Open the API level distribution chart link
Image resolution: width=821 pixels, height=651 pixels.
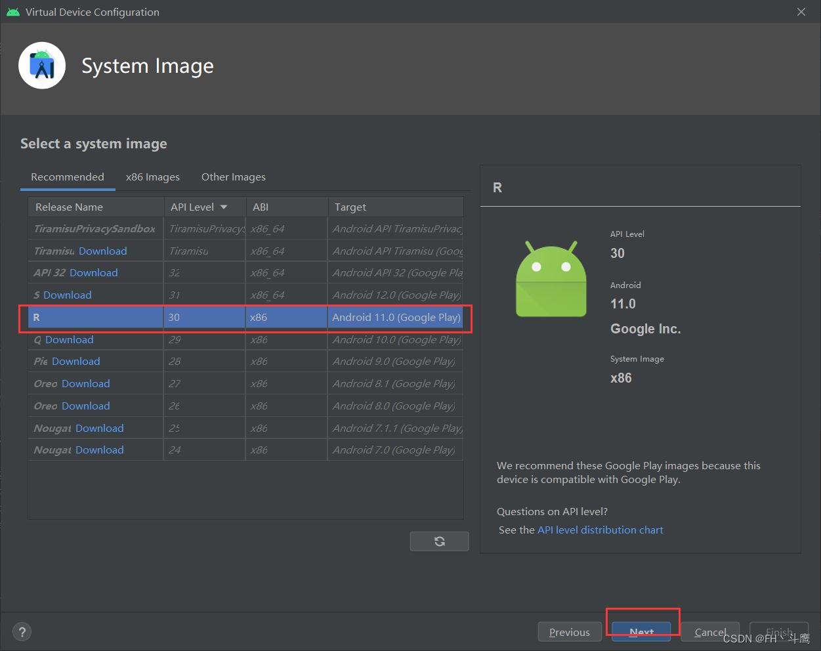[x=600, y=530]
